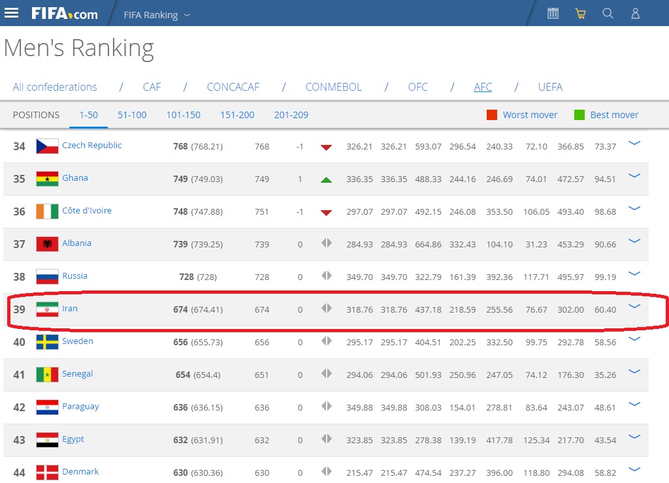669x483 pixels.
Task: Expand the Iran row details chevron
Action: pos(634,305)
